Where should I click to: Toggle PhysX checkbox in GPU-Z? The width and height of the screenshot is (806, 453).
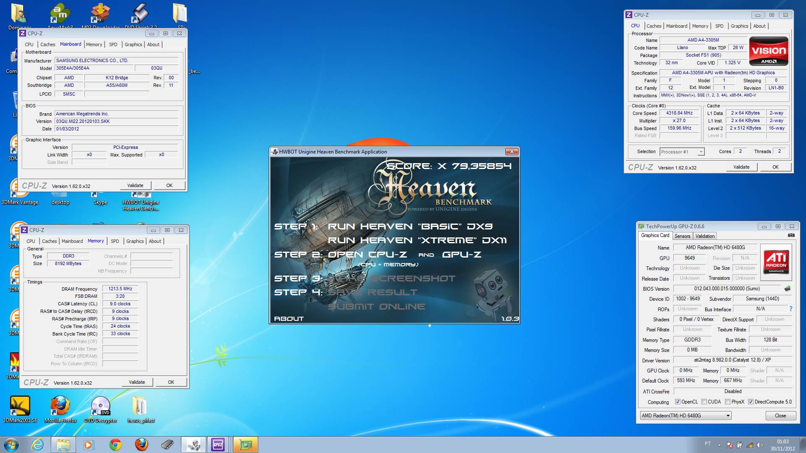click(x=727, y=402)
